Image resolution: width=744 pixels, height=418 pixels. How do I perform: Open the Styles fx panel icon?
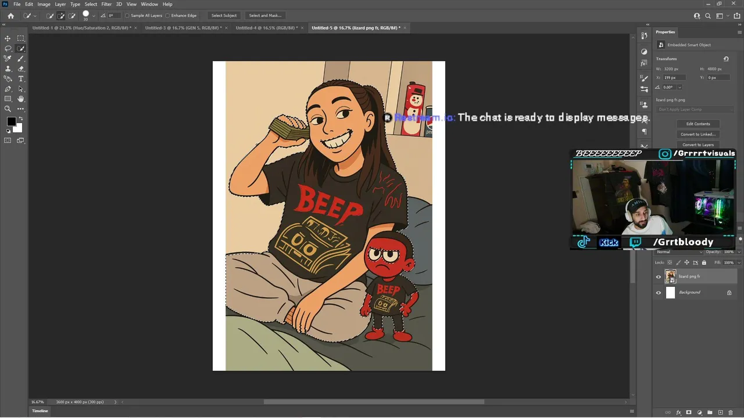pyautogui.click(x=644, y=63)
